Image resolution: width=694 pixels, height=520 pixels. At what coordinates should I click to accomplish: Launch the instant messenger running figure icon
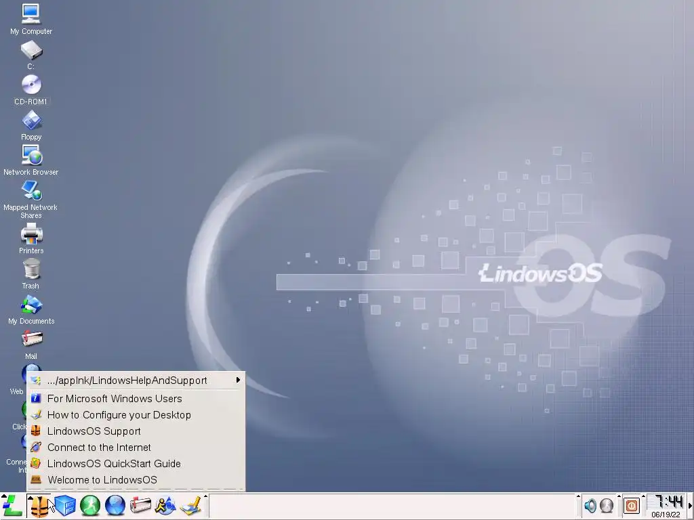[165, 506]
